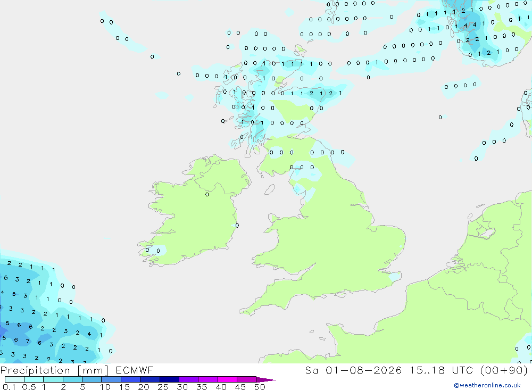Pick the 15–20 mm blue legend swatch
Screen dimensions: 532x390
(130, 379)
